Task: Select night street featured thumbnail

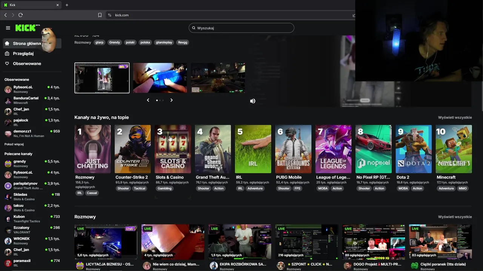Action: coord(218,78)
